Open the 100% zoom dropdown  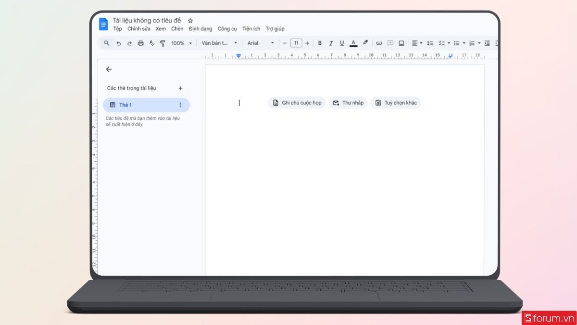click(x=182, y=43)
